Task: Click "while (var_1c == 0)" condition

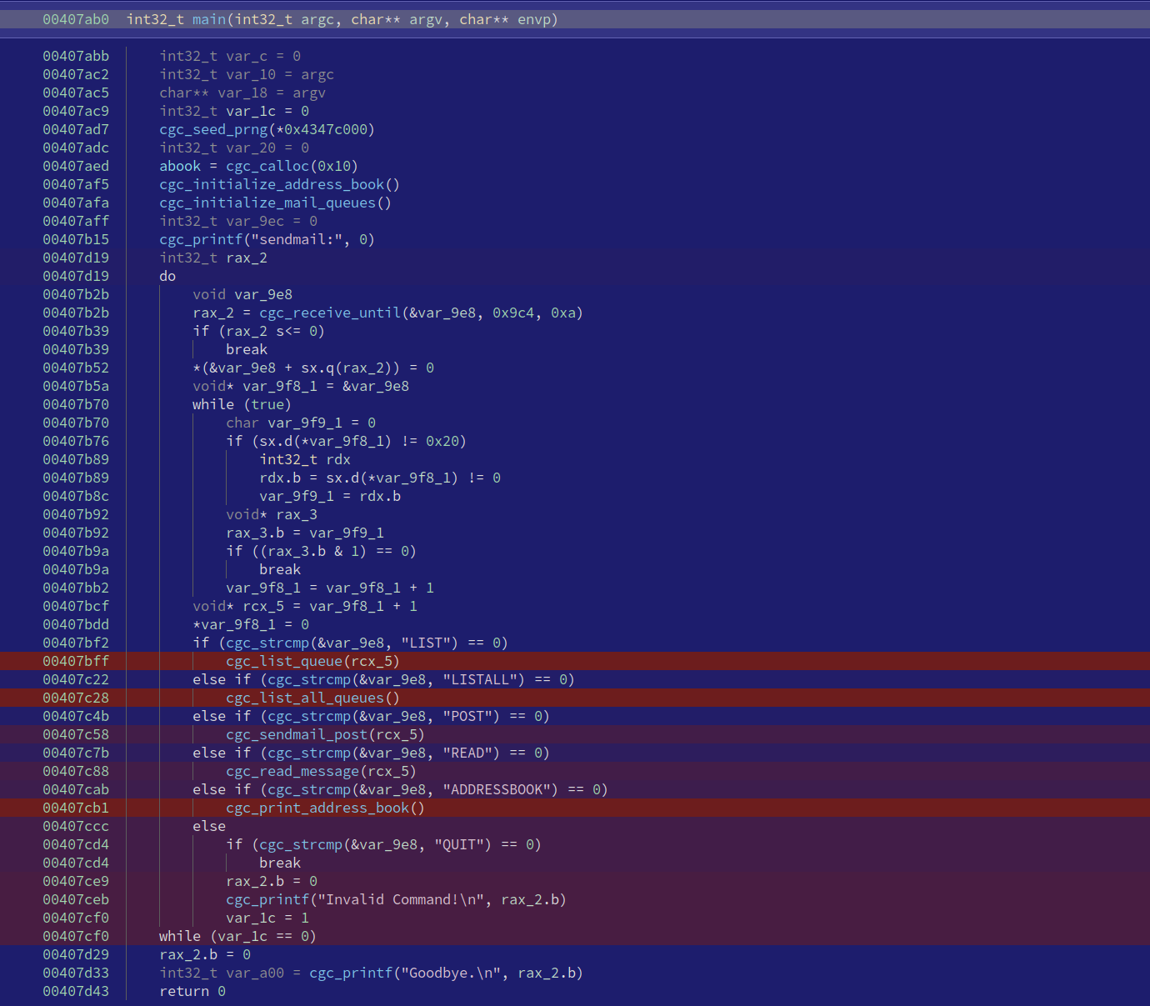Action: pyautogui.click(x=238, y=936)
